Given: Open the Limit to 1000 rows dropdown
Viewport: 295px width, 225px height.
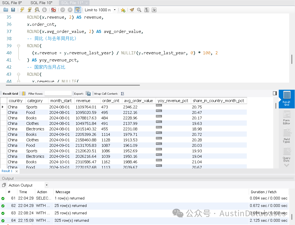Looking at the screenshot, I should click(x=115, y=10).
